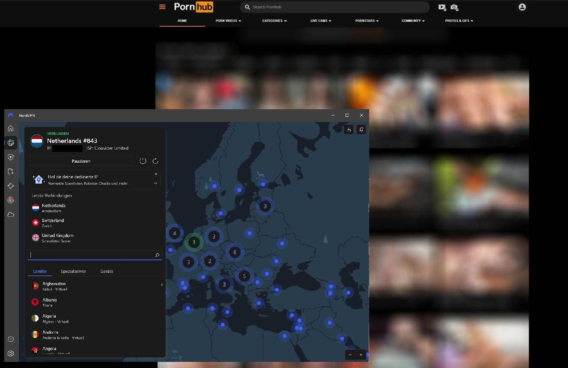Open Threat Protection shield icon
This screenshot has width=568, height=368.
[11, 157]
